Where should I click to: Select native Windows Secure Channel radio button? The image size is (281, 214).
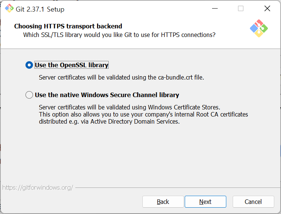pyautogui.click(x=29, y=95)
